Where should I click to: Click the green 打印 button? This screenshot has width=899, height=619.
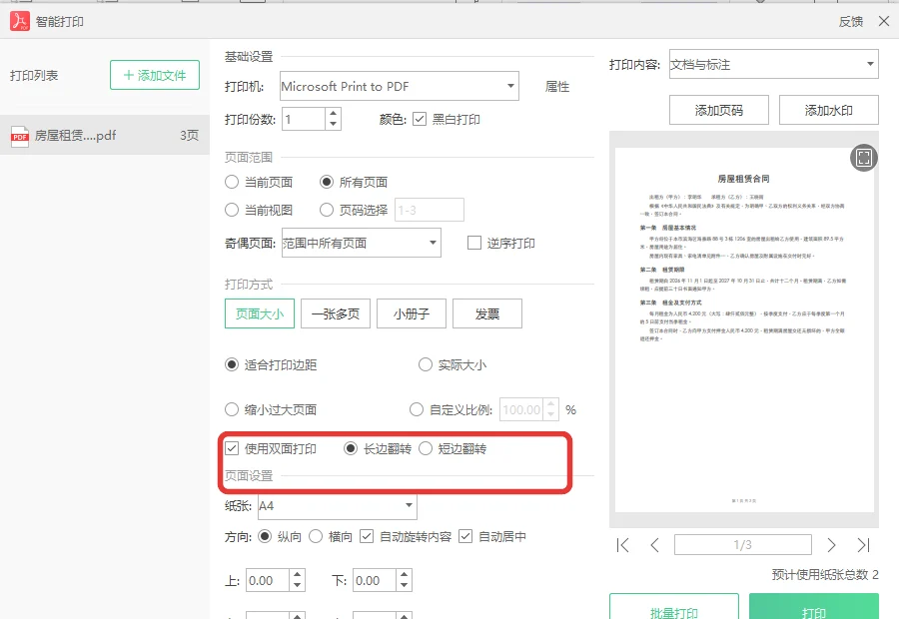coord(813,608)
